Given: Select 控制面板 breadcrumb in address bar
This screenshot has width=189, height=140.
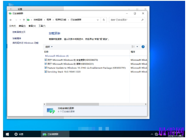Looking at the screenshot, I should click(38, 20).
